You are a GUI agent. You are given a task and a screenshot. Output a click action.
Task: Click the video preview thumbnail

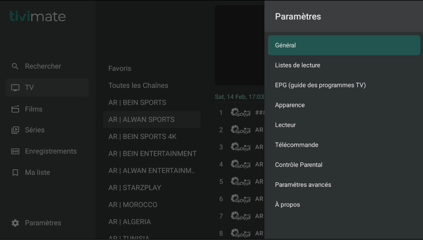(x=239, y=45)
